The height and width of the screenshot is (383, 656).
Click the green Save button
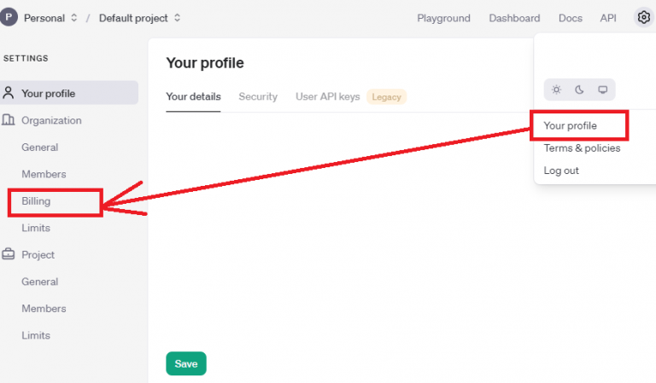click(186, 363)
